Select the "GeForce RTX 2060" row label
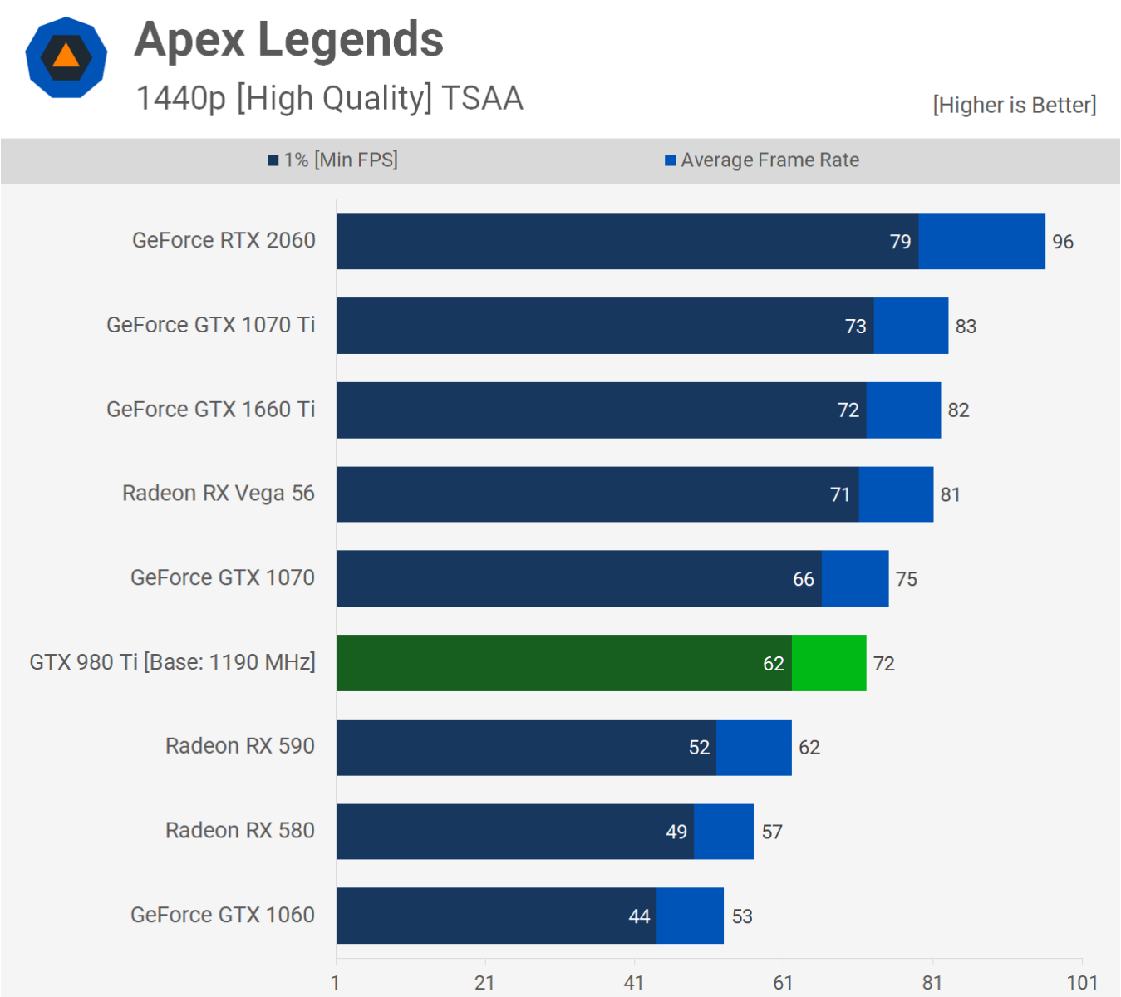 224,240
